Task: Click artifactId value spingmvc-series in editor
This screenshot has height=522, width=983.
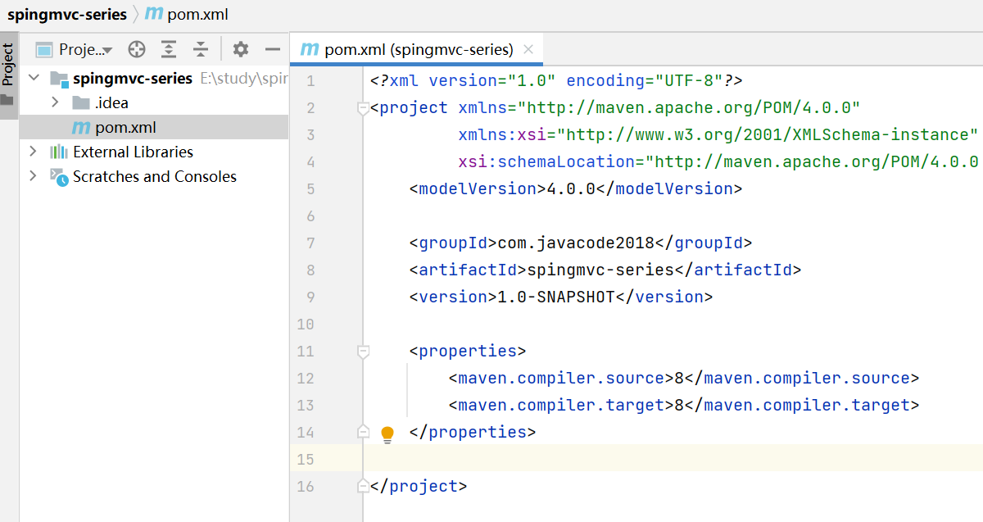Action: click(x=600, y=270)
